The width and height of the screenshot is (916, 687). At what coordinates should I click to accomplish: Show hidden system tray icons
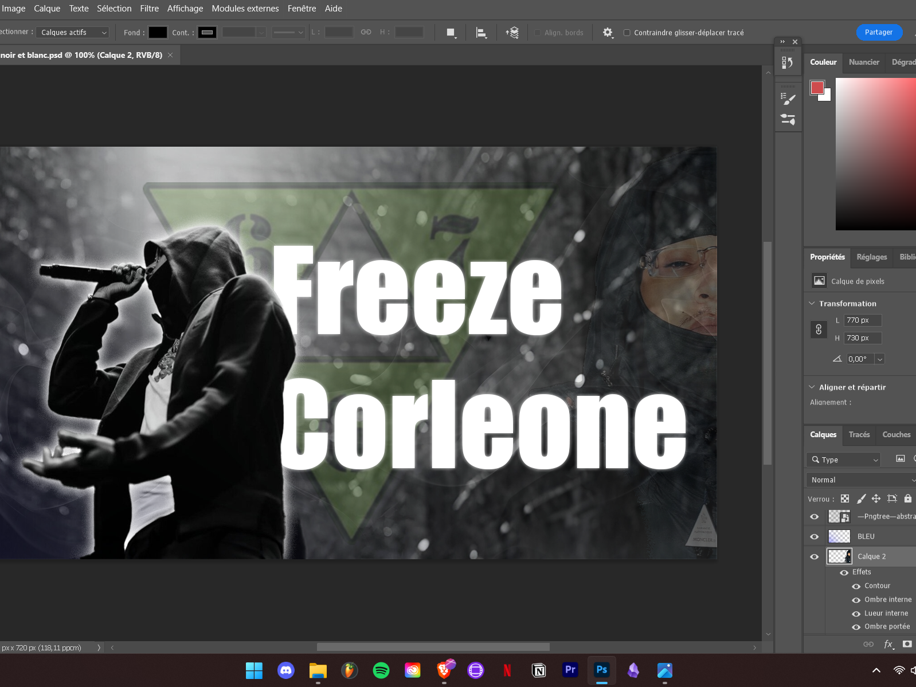pos(876,670)
